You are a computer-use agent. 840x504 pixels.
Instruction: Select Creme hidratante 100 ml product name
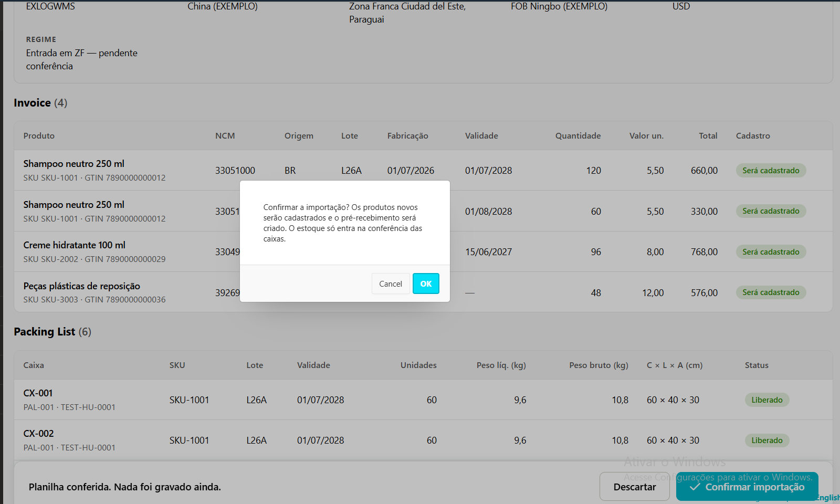pos(75,245)
